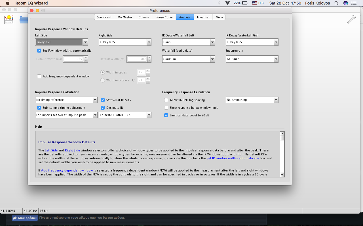Uncheck Set IR window widths automatically
This screenshot has height=226, width=363.
(39, 51)
